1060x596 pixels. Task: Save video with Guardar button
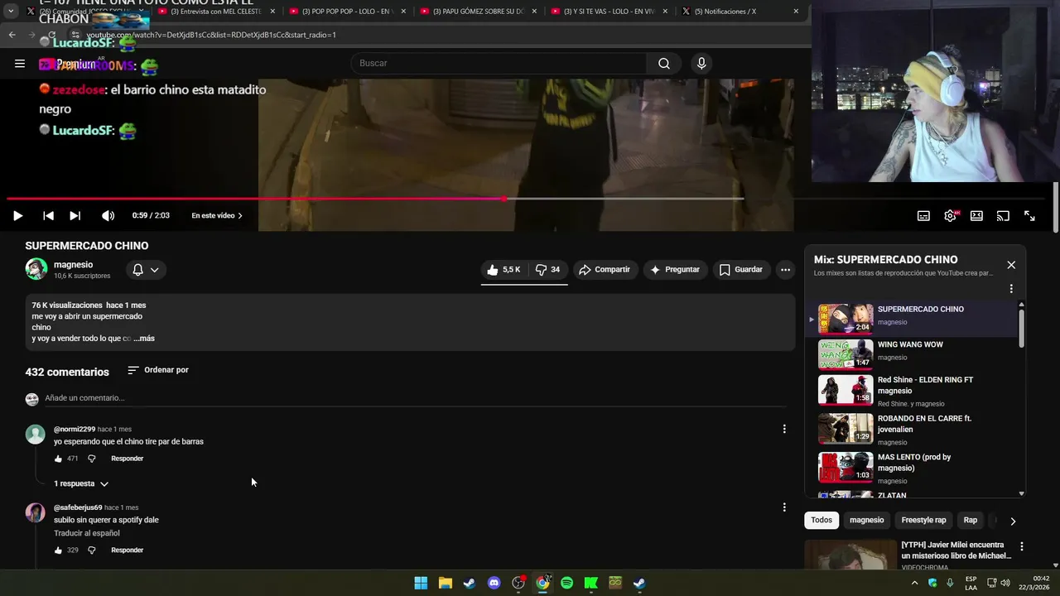pos(740,270)
